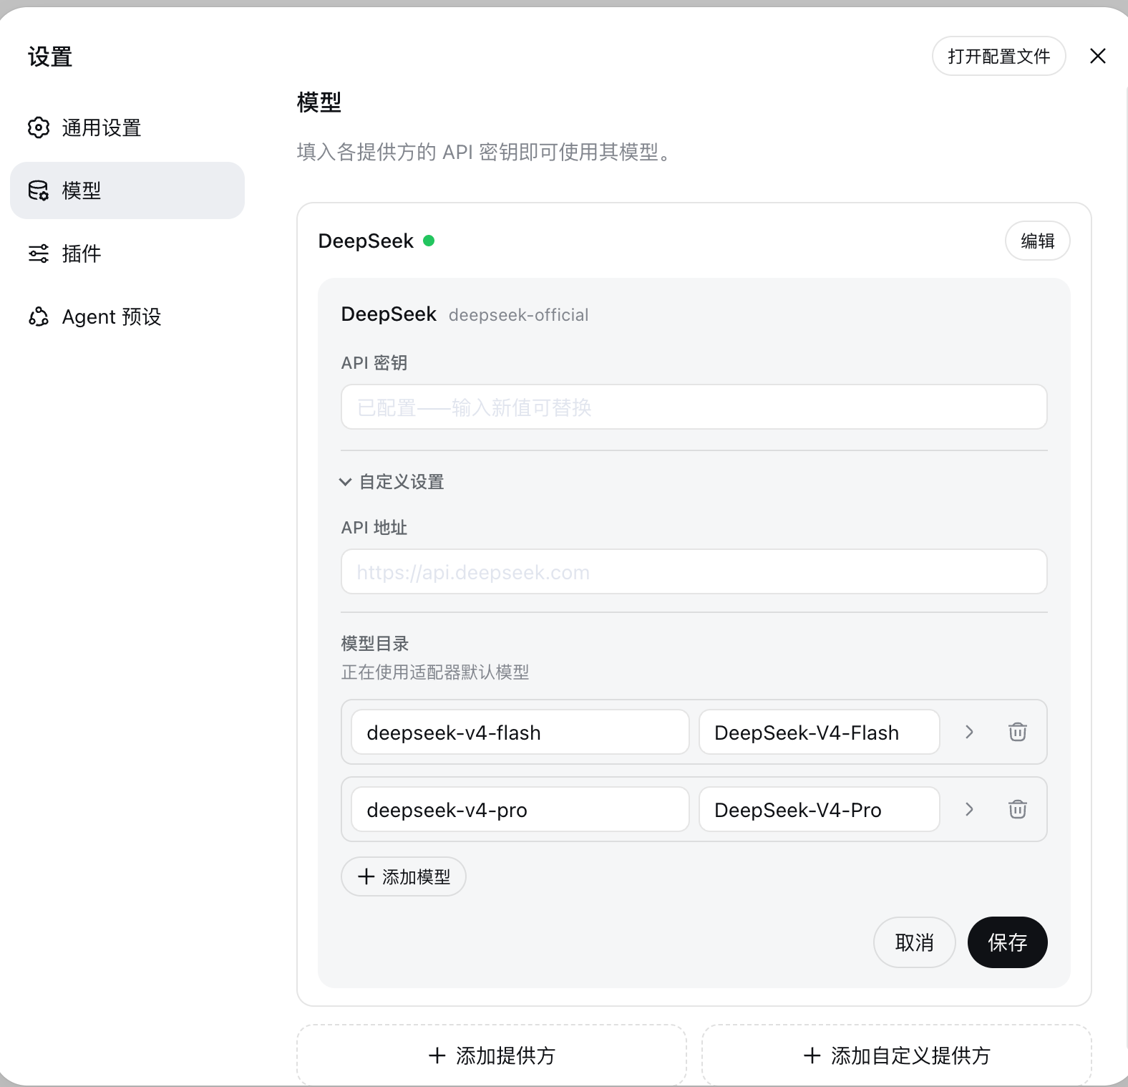
Task: Click the deepseek-official identifier text
Action: click(519, 315)
